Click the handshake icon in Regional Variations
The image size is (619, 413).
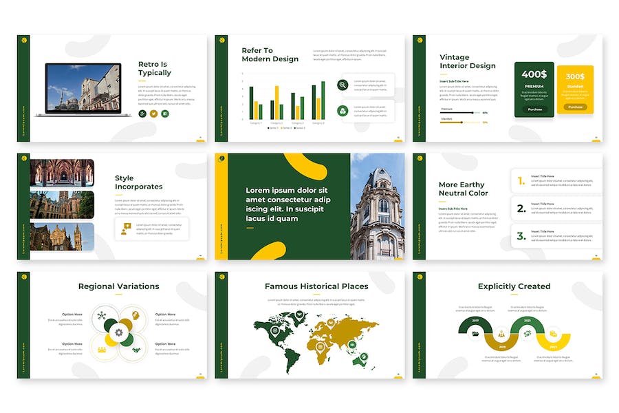tap(136, 350)
